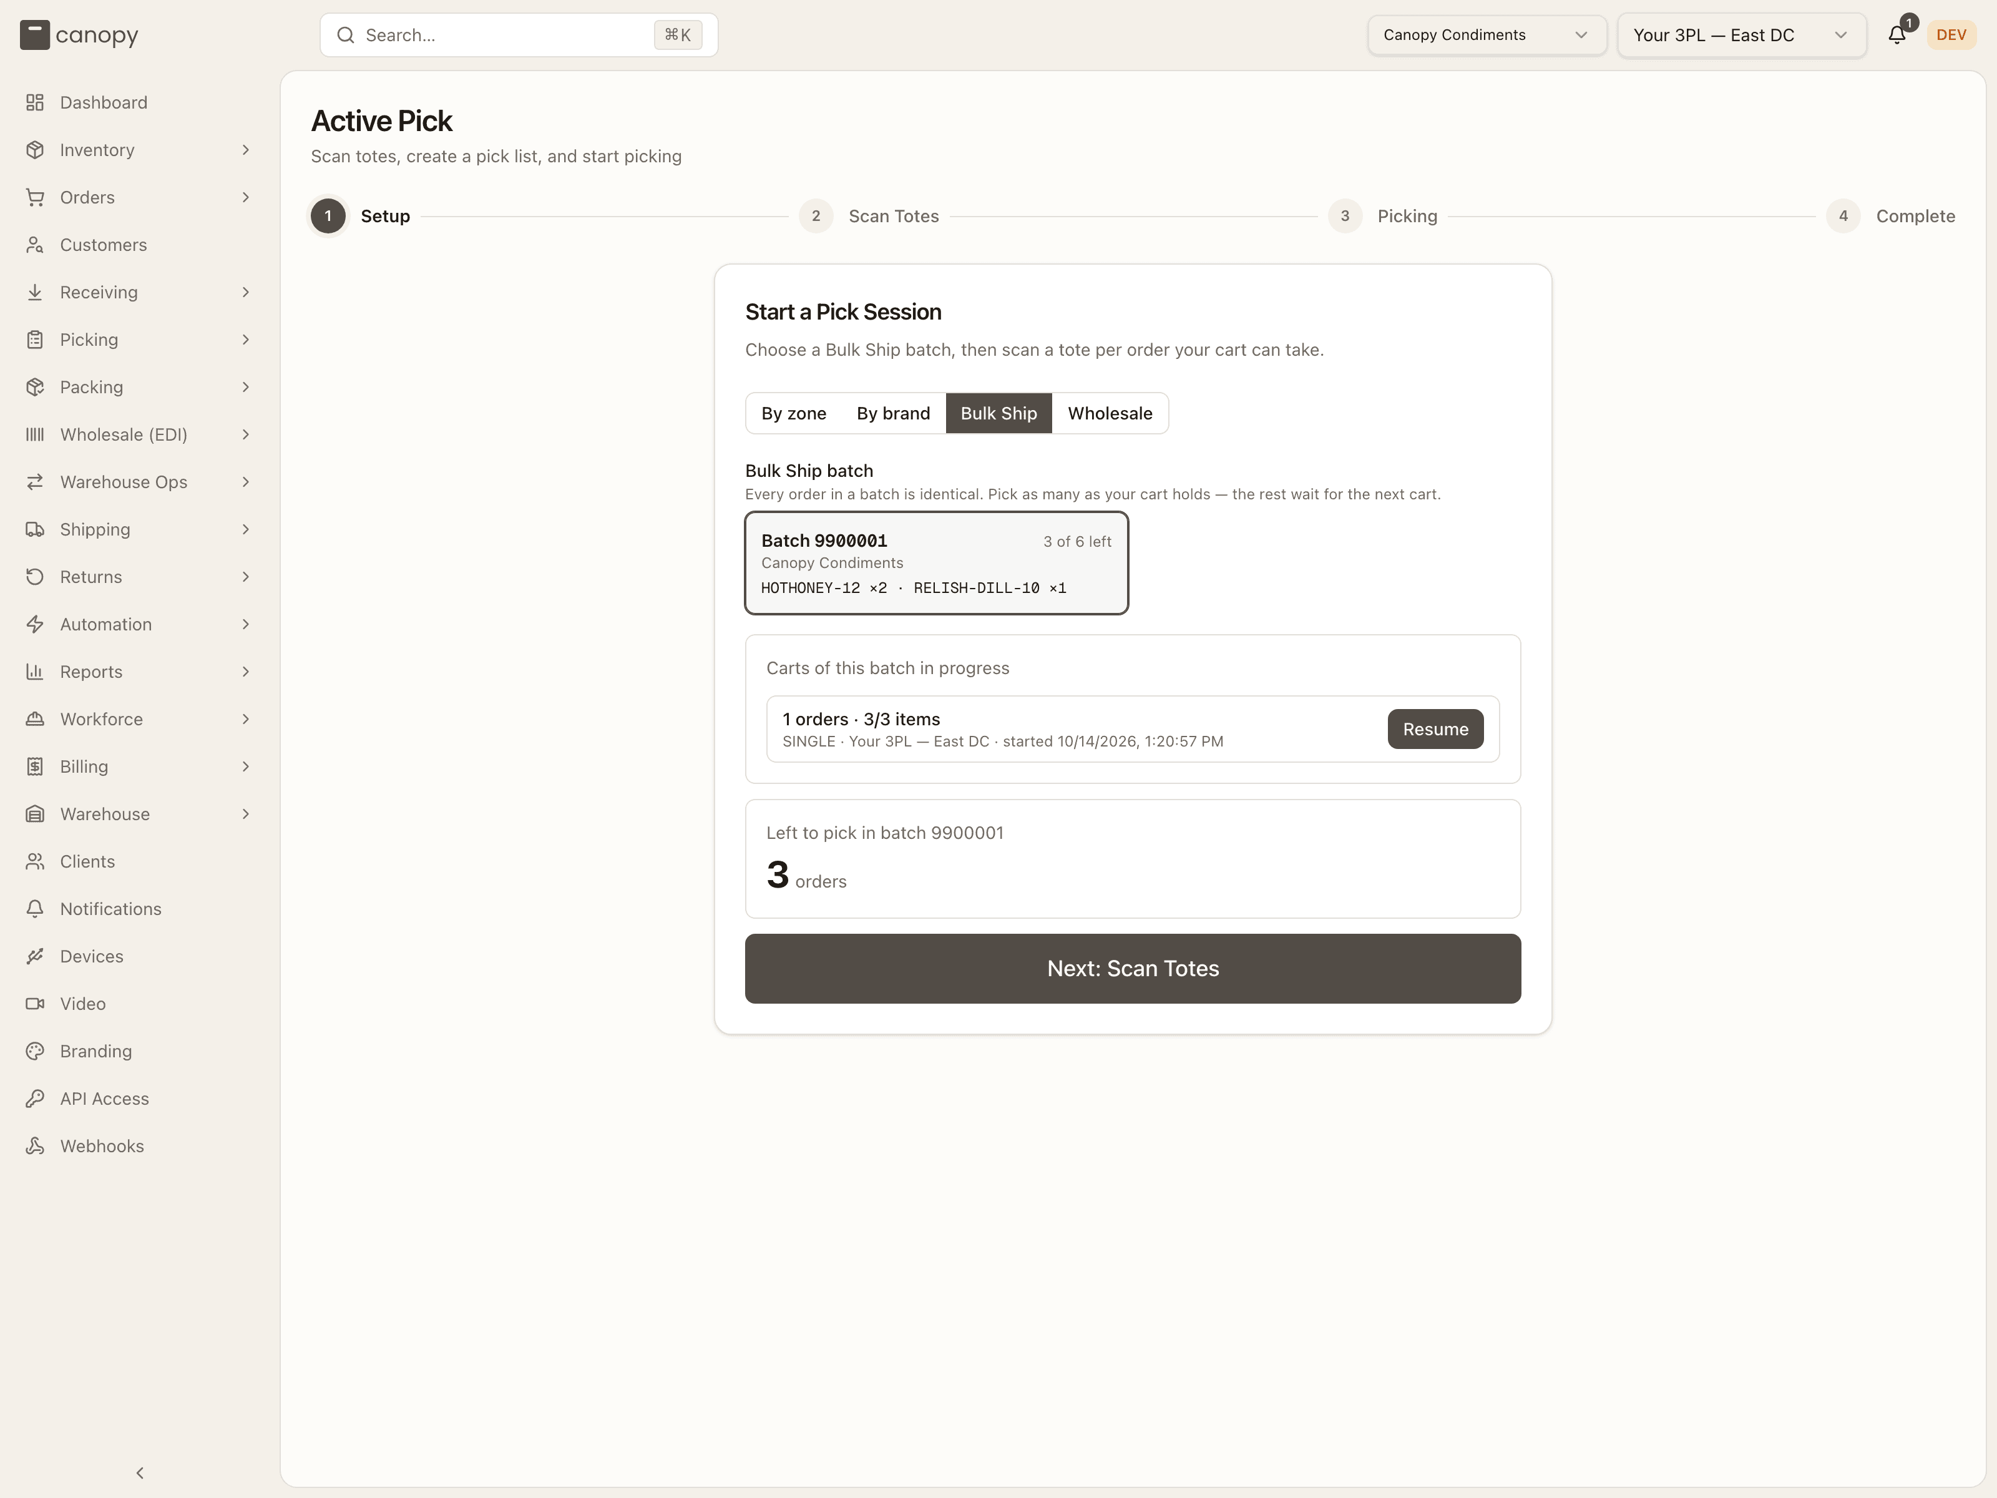Open the Your 3PL — East DC dropdown

pos(1742,35)
